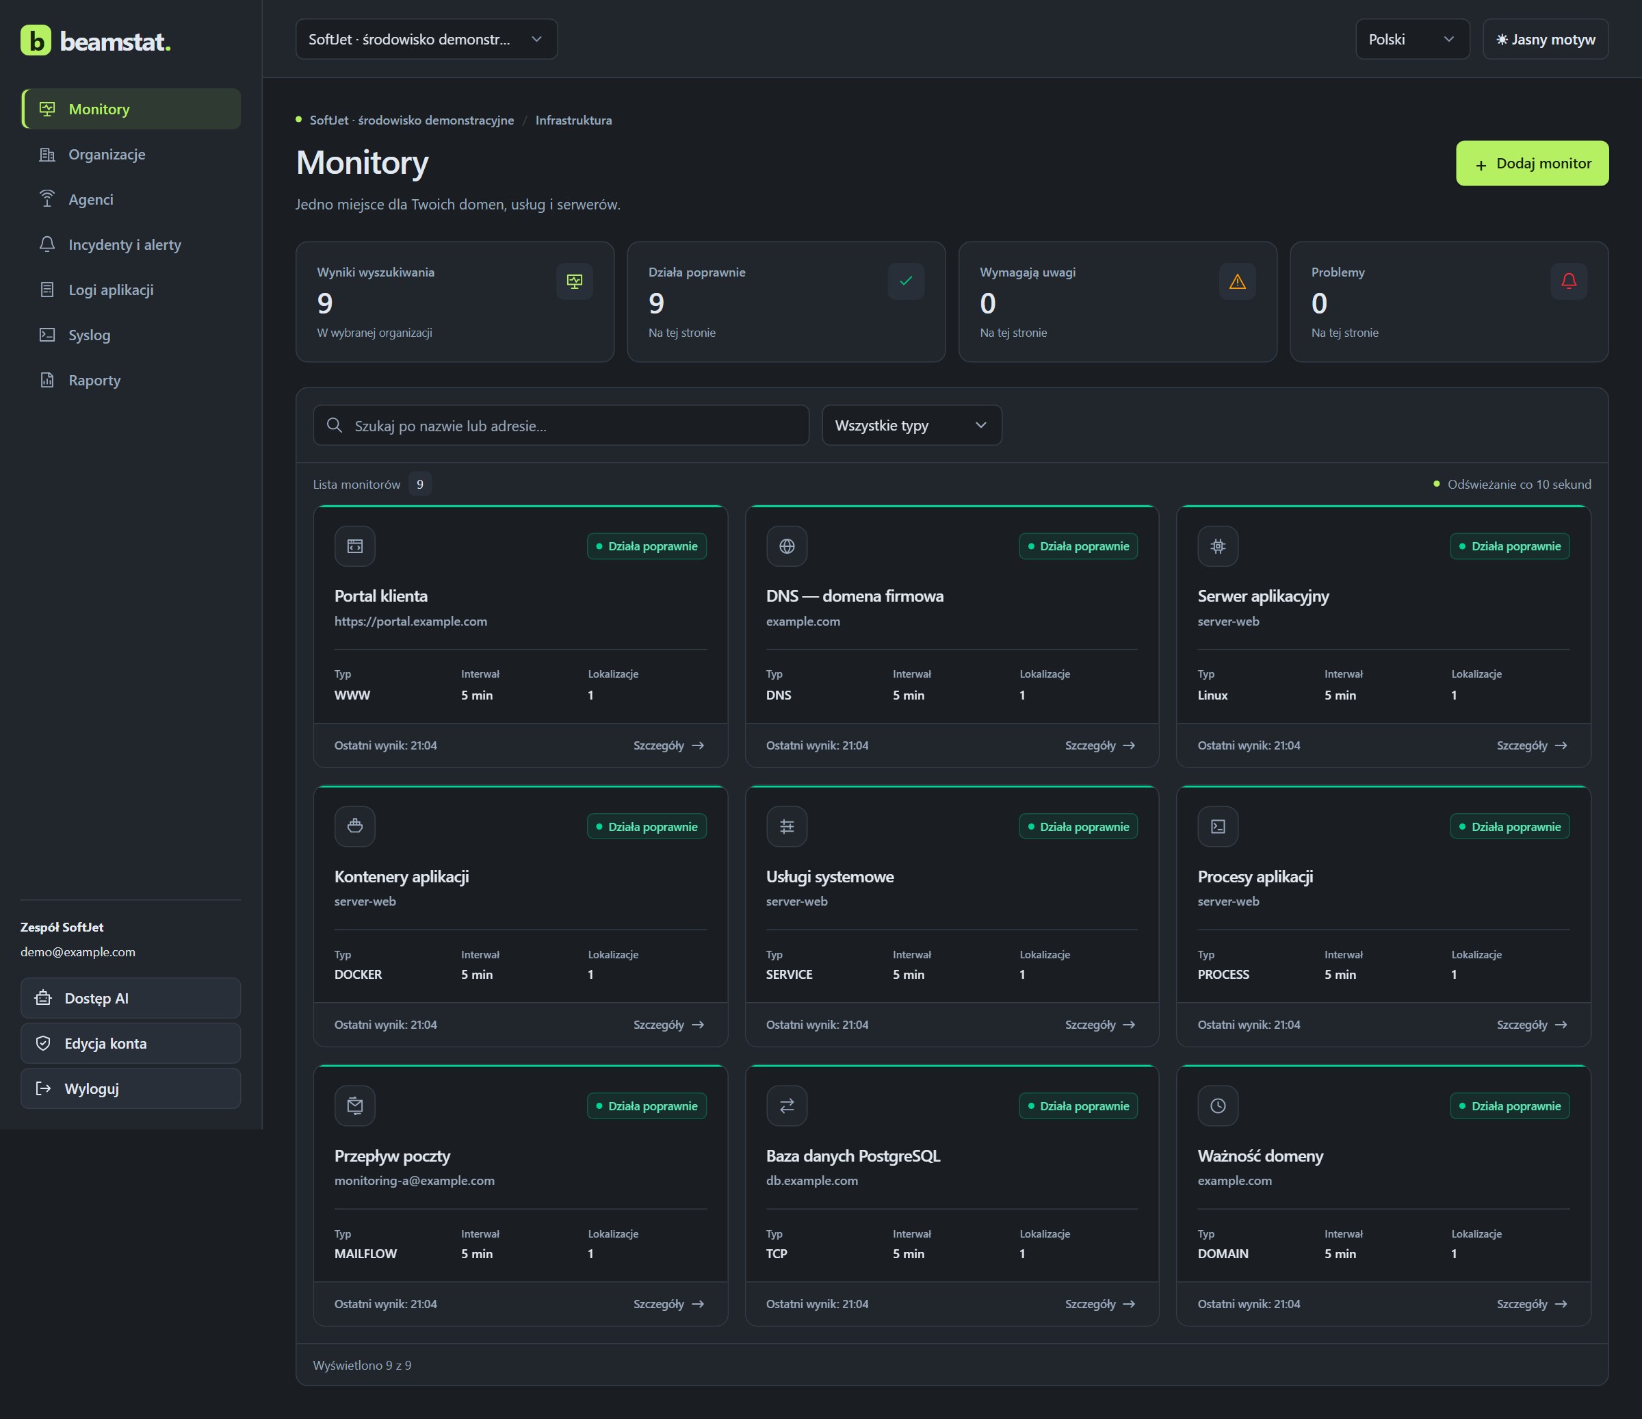
Task: Click the mail icon on Przepływ poczty card
Action: pos(355,1106)
